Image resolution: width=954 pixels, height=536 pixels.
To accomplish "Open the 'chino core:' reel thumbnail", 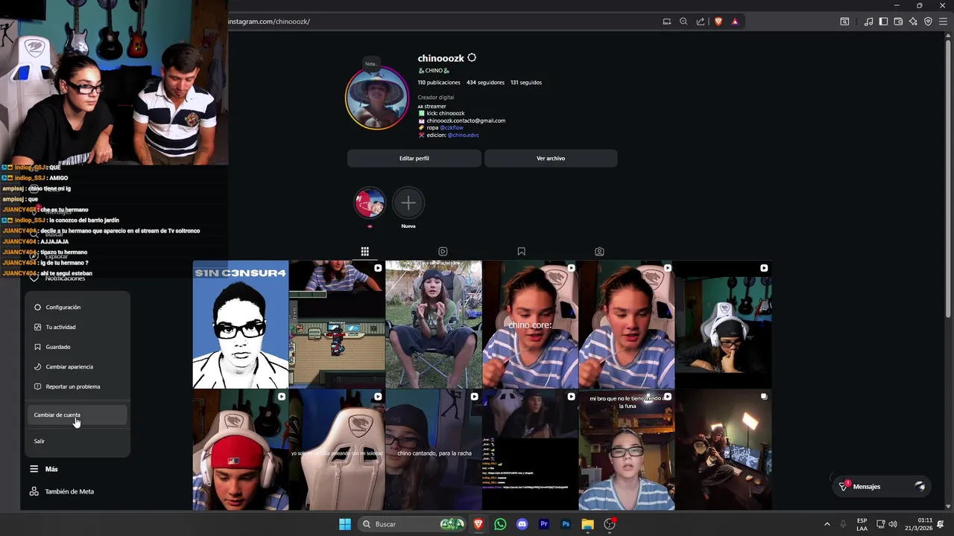I will [x=530, y=325].
